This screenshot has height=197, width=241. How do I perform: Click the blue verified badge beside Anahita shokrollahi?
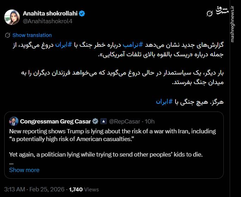82,14
